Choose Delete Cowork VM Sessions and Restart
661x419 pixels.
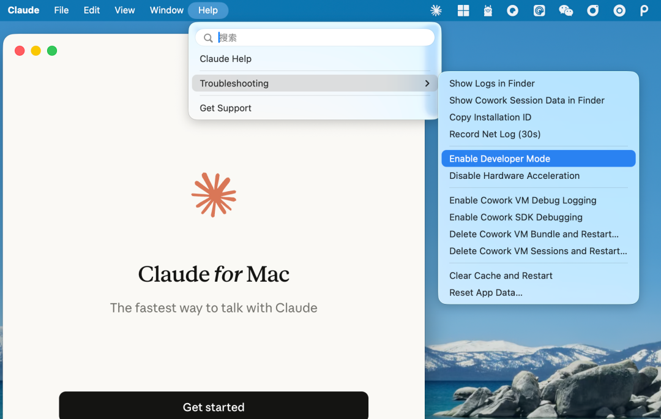tap(539, 251)
